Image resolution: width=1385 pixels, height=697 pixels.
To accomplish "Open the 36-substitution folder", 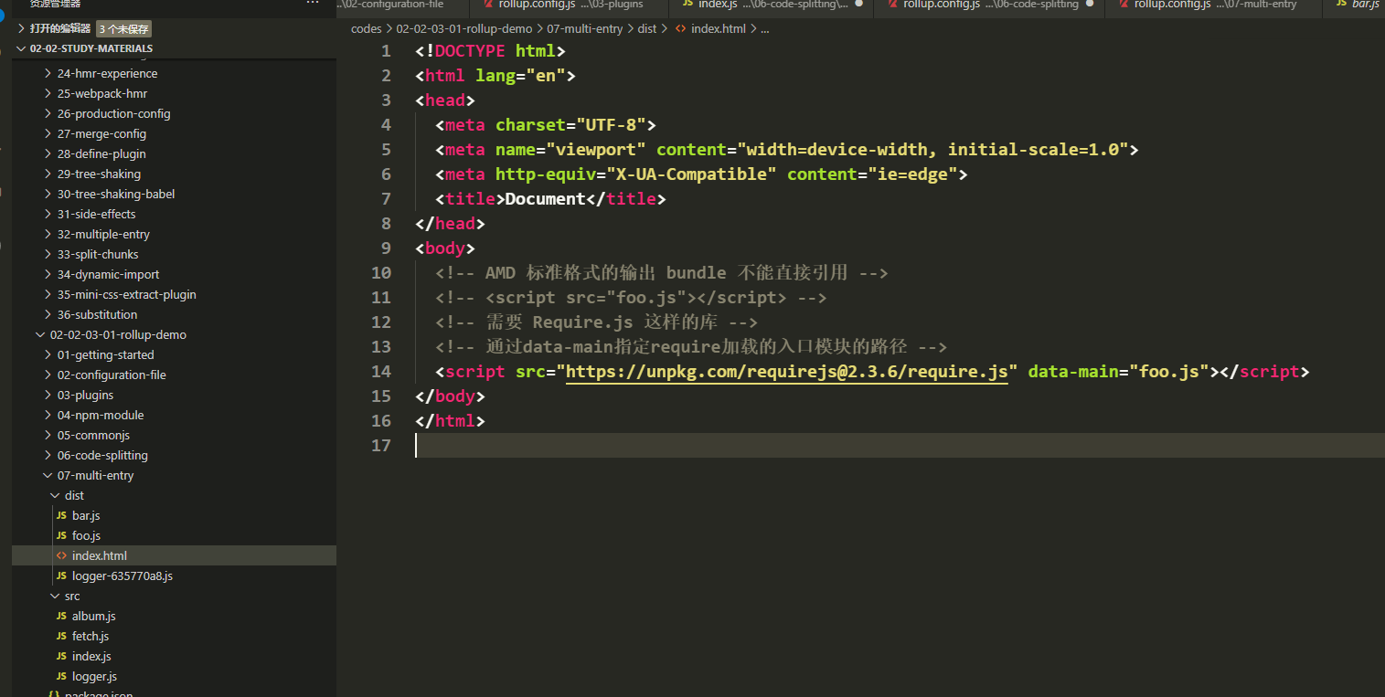I will pos(97,315).
